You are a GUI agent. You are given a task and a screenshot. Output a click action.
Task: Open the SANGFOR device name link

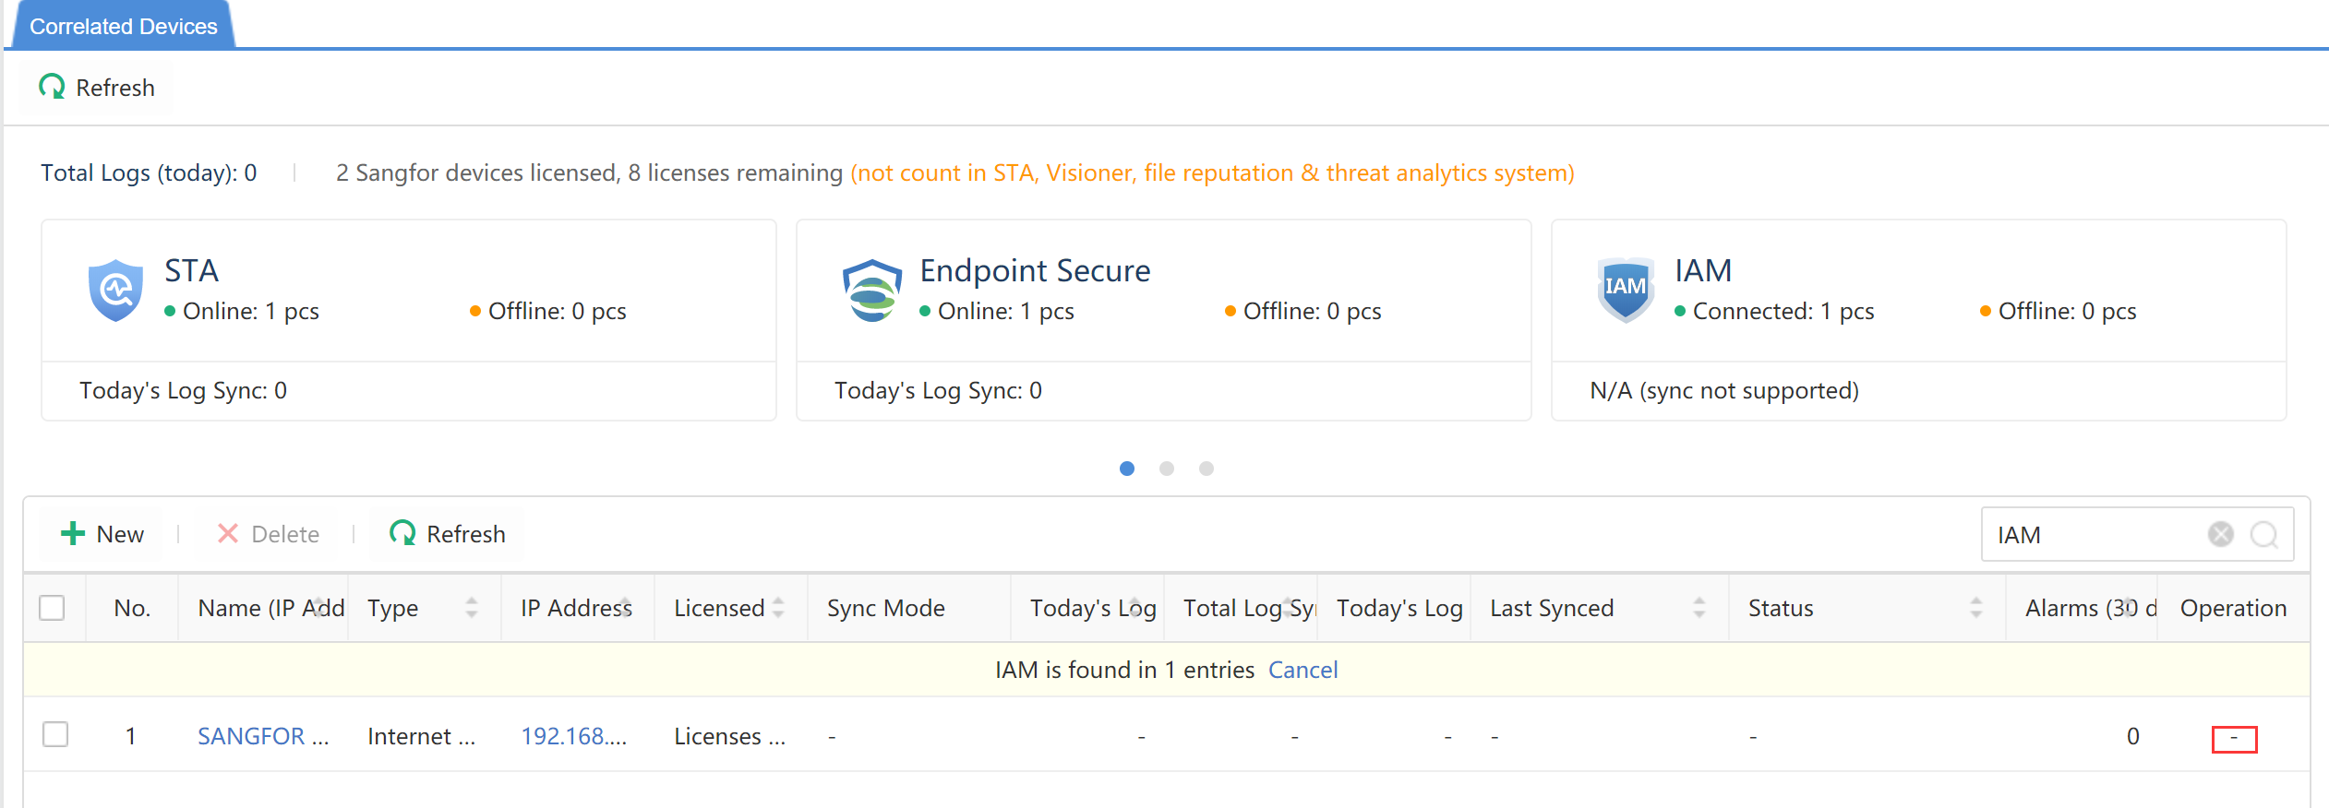(262, 736)
